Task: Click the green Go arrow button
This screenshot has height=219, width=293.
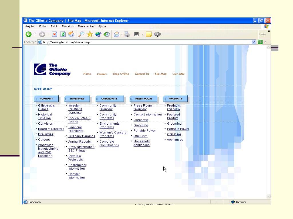Action: 260,42
